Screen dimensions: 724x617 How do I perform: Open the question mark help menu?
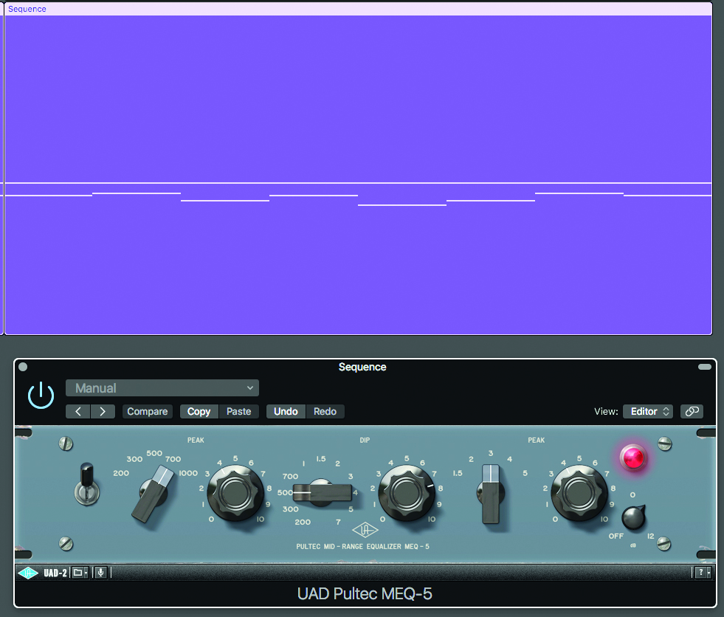[x=703, y=573]
